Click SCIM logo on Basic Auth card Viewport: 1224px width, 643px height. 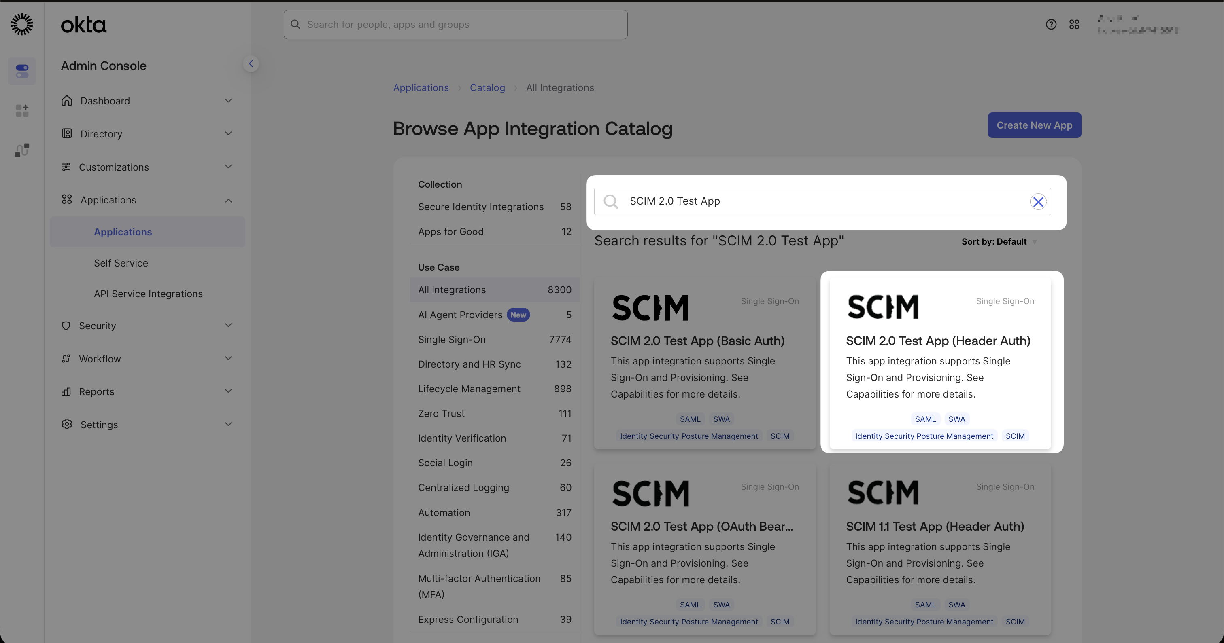coord(650,308)
